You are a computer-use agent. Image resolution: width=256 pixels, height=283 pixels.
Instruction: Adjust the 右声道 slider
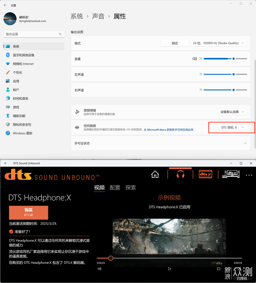click(225, 90)
